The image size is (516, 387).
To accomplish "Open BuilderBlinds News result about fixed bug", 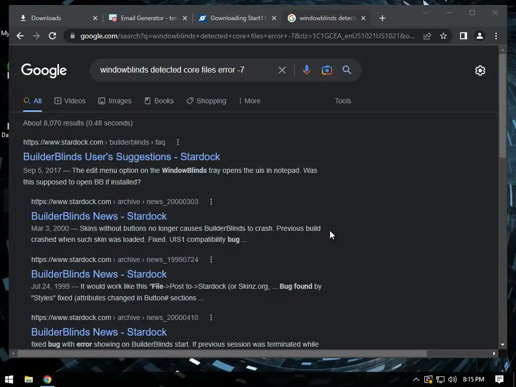I will tap(99, 332).
